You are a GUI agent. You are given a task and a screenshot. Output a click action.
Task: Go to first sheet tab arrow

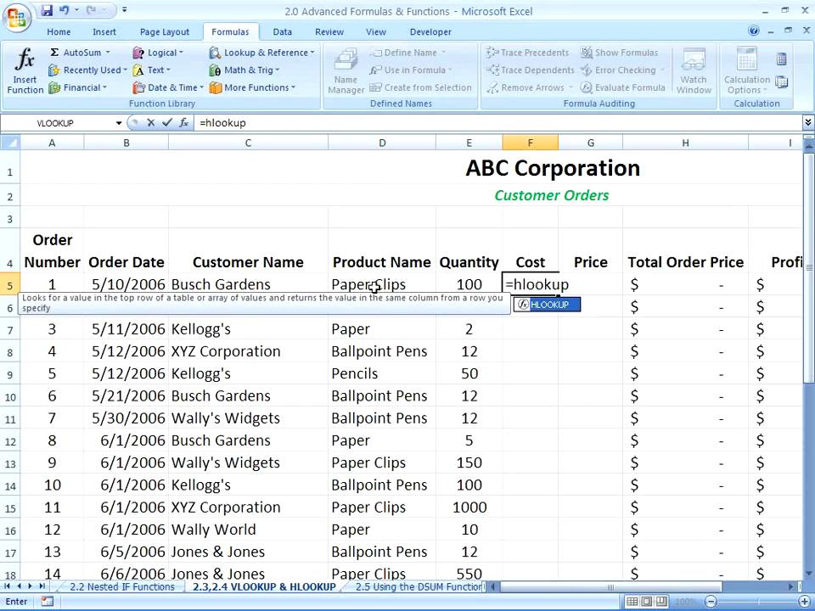pos(7,586)
